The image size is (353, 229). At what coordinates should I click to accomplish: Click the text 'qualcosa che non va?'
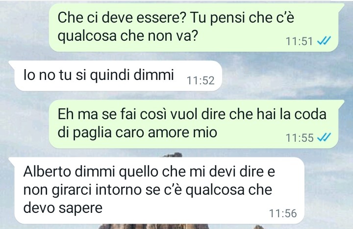click(x=127, y=36)
